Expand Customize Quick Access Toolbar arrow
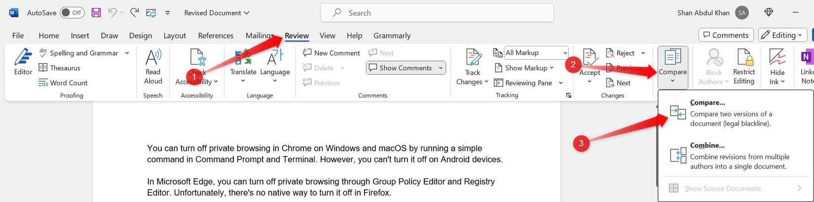 click(167, 13)
